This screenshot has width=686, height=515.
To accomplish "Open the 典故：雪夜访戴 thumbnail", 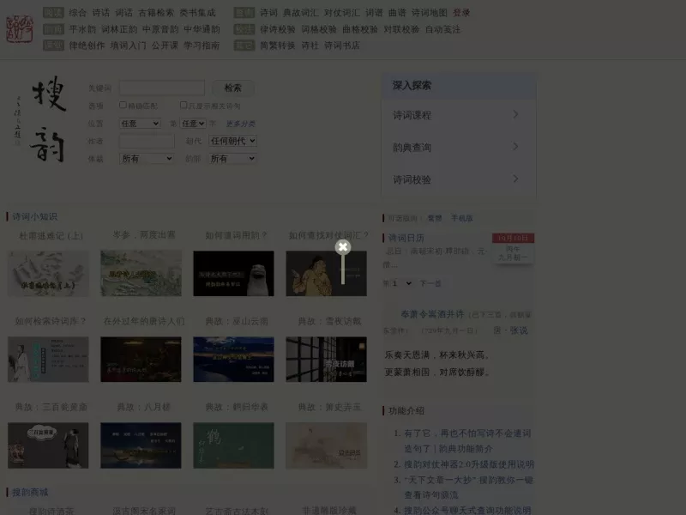I will (327, 360).
